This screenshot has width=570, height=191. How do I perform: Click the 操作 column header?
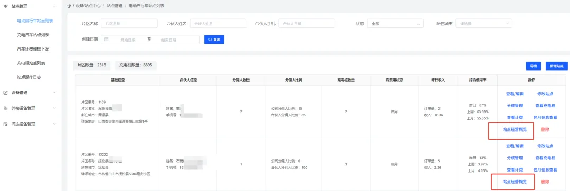point(531,80)
